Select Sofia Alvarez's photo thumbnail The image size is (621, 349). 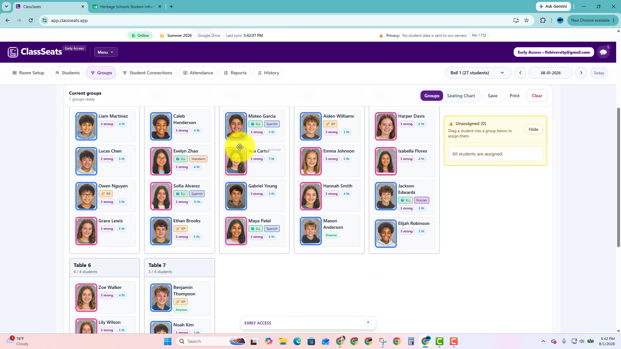[x=161, y=196]
